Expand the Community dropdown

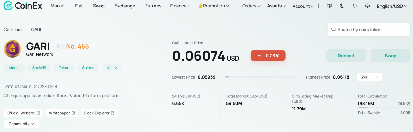21,124
